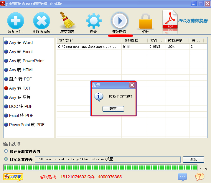
Task: Click the blue chat bubble icon
Action: [182, 177]
